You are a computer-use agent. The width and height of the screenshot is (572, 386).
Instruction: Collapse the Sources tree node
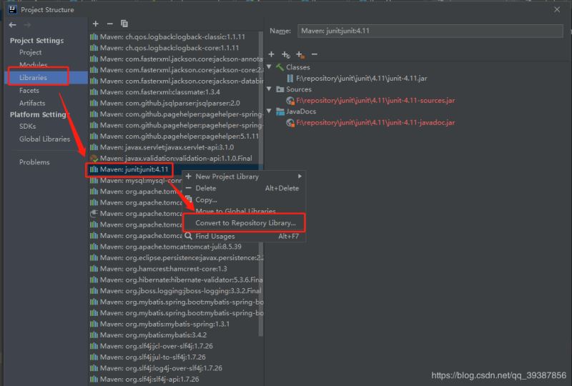point(270,89)
